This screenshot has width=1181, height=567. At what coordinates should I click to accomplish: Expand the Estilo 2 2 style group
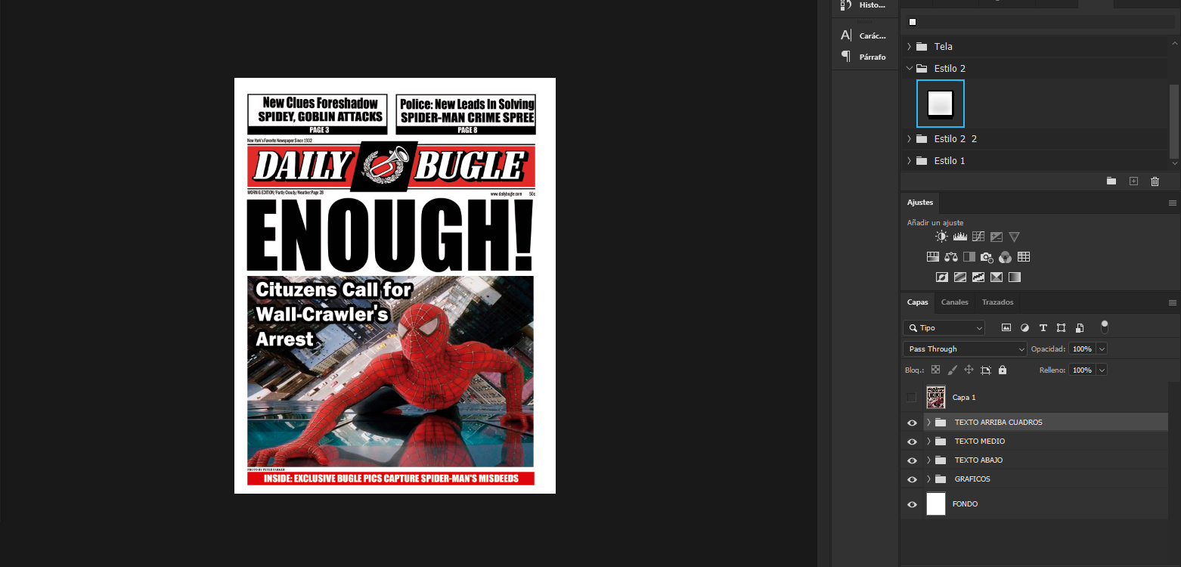pyautogui.click(x=909, y=139)
